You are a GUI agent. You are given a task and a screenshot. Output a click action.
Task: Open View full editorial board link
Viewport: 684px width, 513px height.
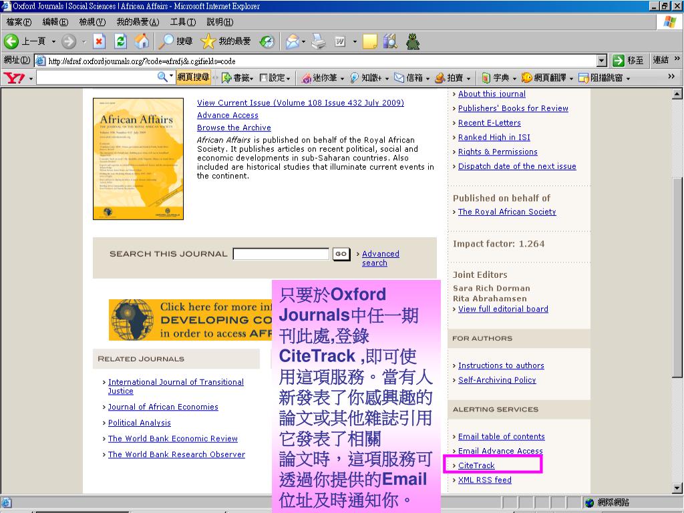(x=503, y=309)
